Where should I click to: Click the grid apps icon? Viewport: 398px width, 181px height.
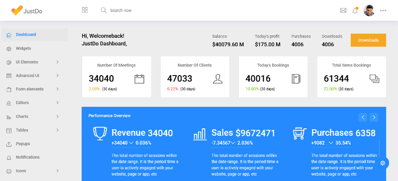(x=85, y=10)
